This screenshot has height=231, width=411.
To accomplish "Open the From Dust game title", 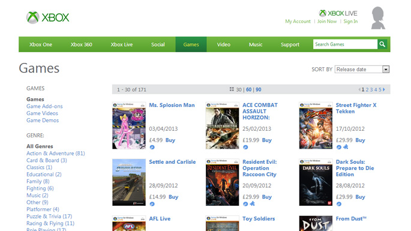I will (351, 218).
